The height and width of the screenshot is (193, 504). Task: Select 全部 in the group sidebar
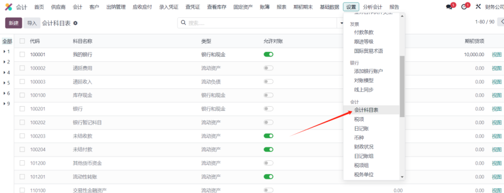(x=7, y=41)
